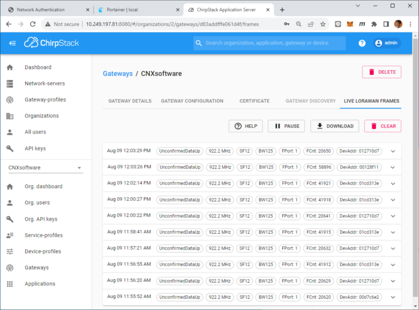This screenshot has height=310, width=419.
Task: Expand the 12:00:22 PM frame row
Action: pyautogui.click(x=393, y=216)
